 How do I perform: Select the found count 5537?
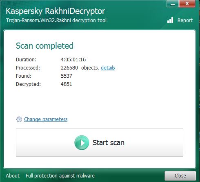tap(67, 76)
